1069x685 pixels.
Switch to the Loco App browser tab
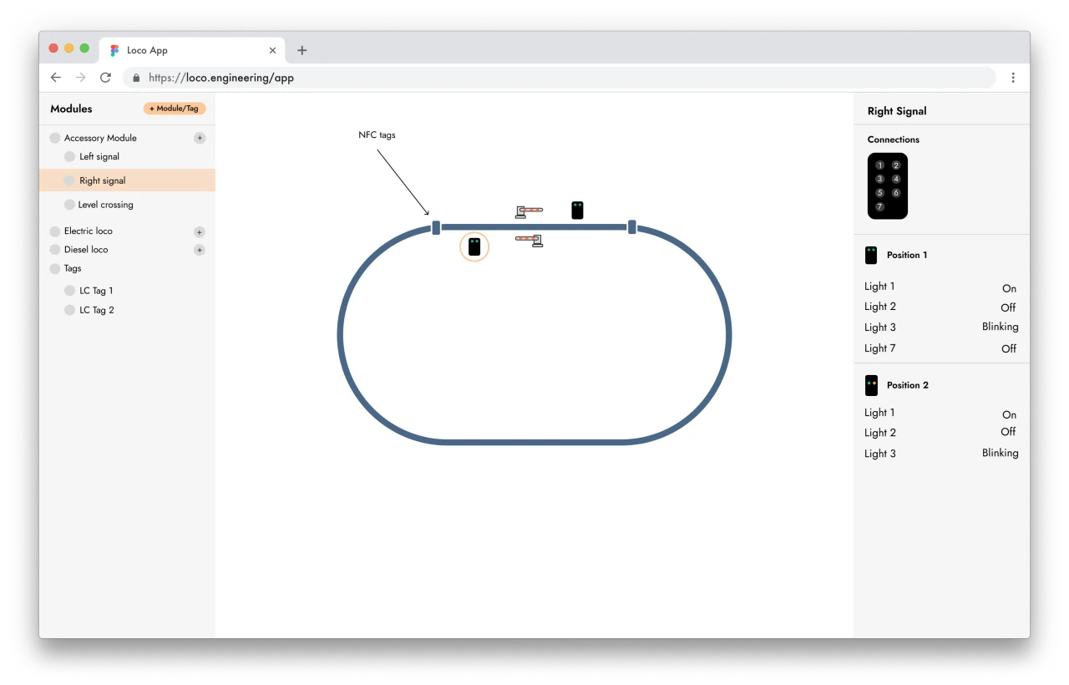[192, 50]
